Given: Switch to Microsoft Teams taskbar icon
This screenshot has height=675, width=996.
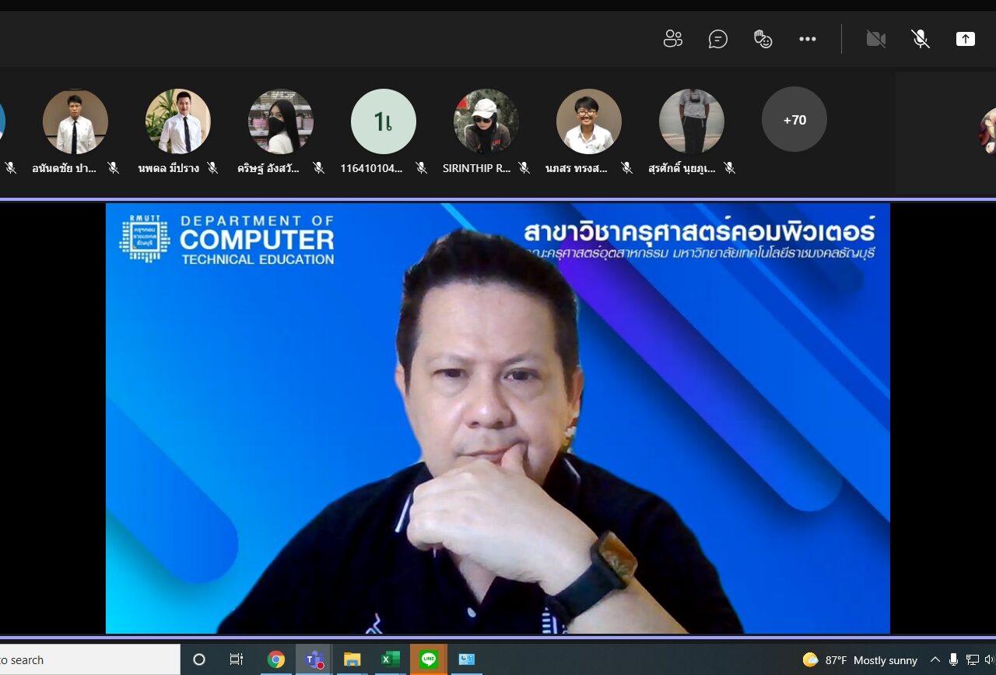Looking at the screenshot, I should point(314,659).
